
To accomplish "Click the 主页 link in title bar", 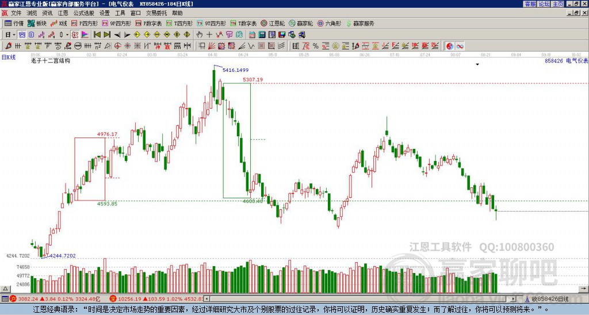I will [557, 4].
